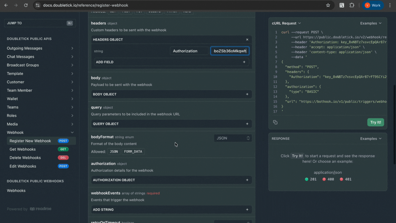Select the 401 response example
The width and height of the screenshot is (396, 223).
click(x=346, y=179)
